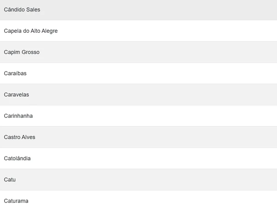This screenshot has width=277, height=210.
Task: Click the 'Cândido Sales' text label
Action: 22,10
